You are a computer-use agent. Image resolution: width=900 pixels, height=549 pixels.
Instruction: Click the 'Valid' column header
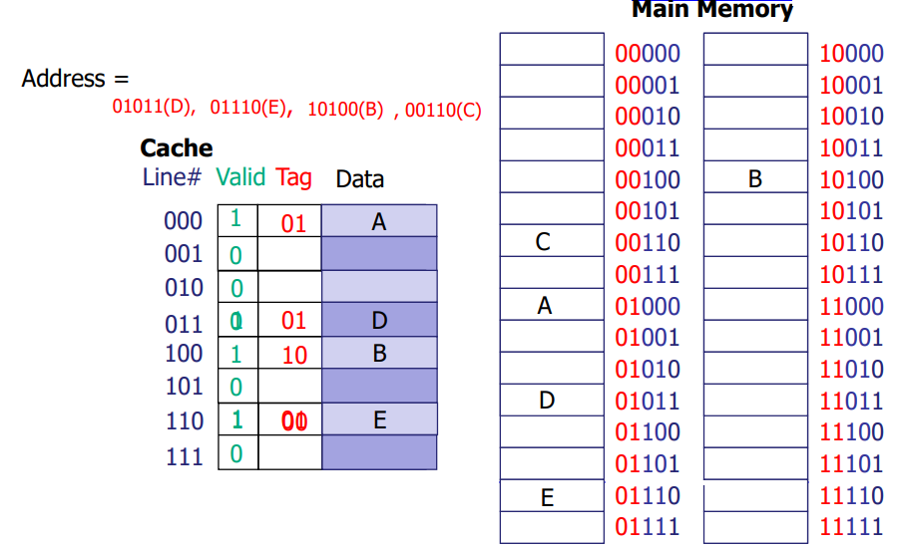[240, 177]
